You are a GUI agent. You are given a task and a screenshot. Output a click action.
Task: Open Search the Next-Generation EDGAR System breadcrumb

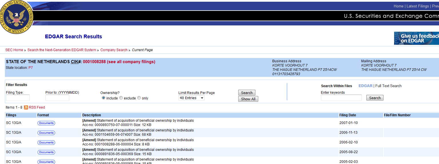[x=62, y=50]
